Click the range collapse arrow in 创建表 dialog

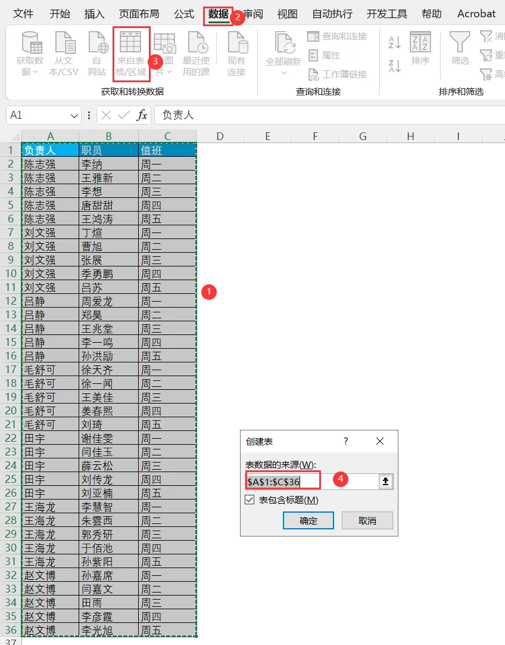[x=385, y=482]
